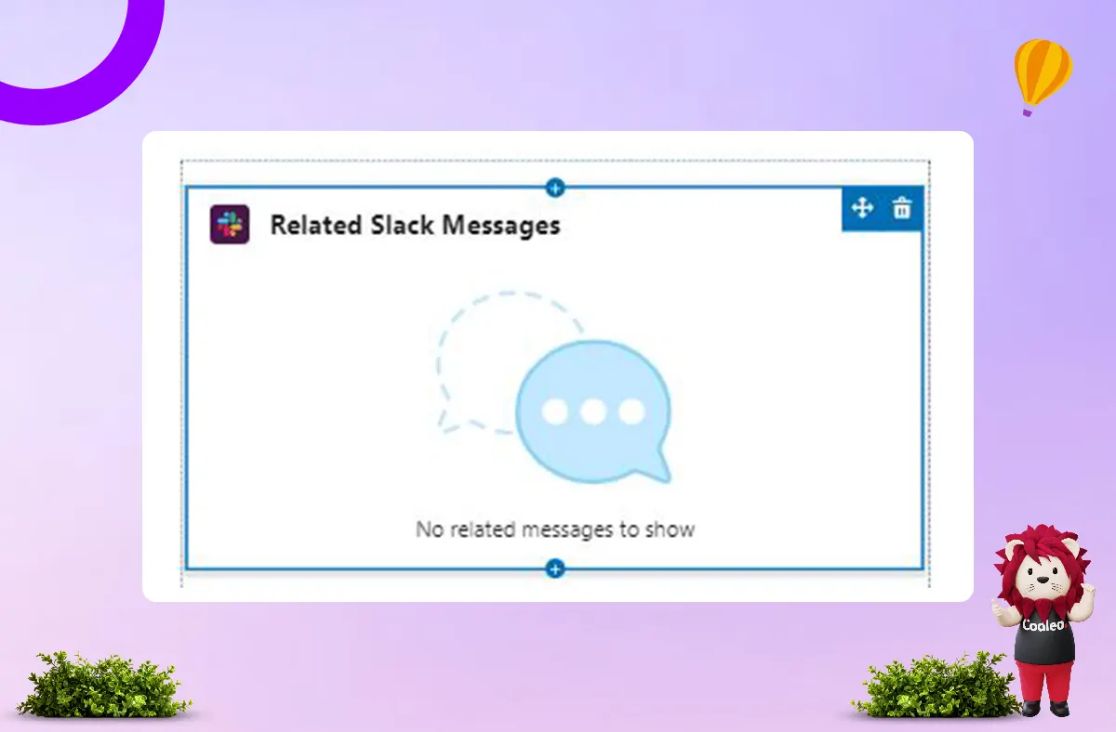The height and width of the screenshot is (732, 1116).
Task: Add a component above using the top plus
Action: point(555,188)
